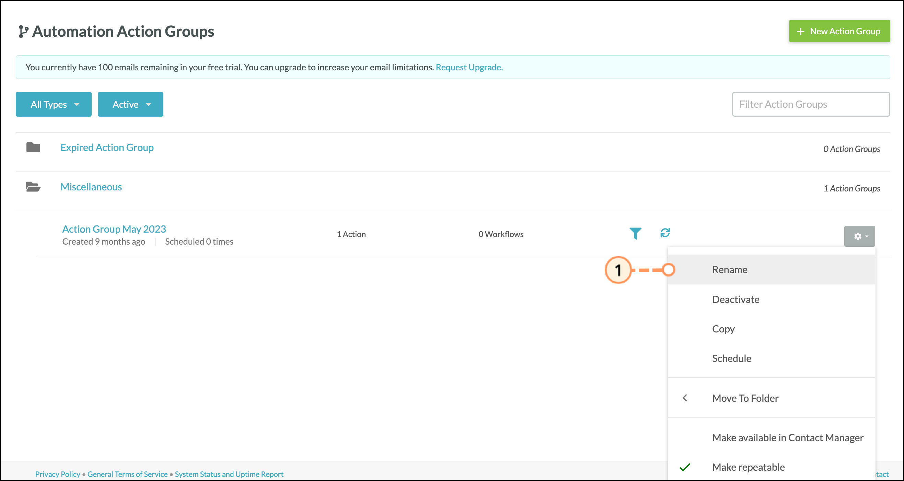This screenshot has width=904, height=481.
Task: Click the '1 Action' count text
Action: tap(351, 234)
